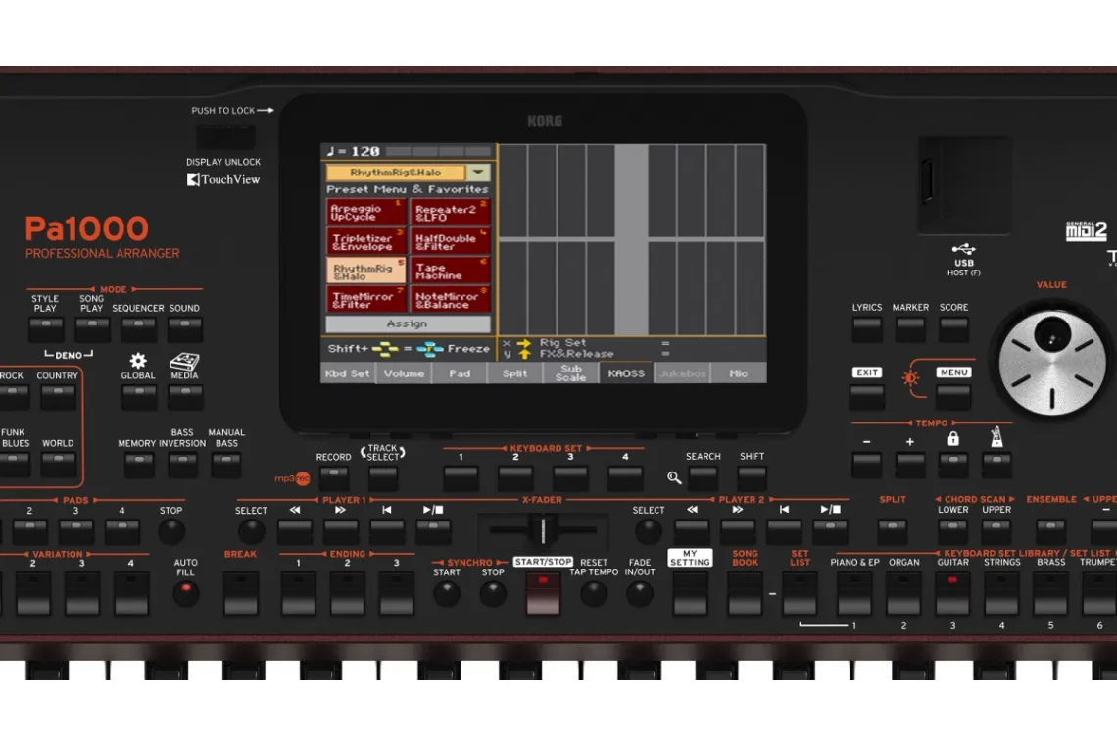Hit the RECORD button beside mp3 logo
This screenshot has width=1117, height=745.
pyautogui.click(x=333, y=477)
